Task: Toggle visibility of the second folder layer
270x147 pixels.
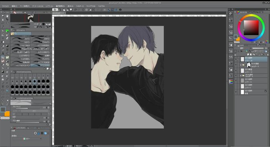Action: click(236, 76)
